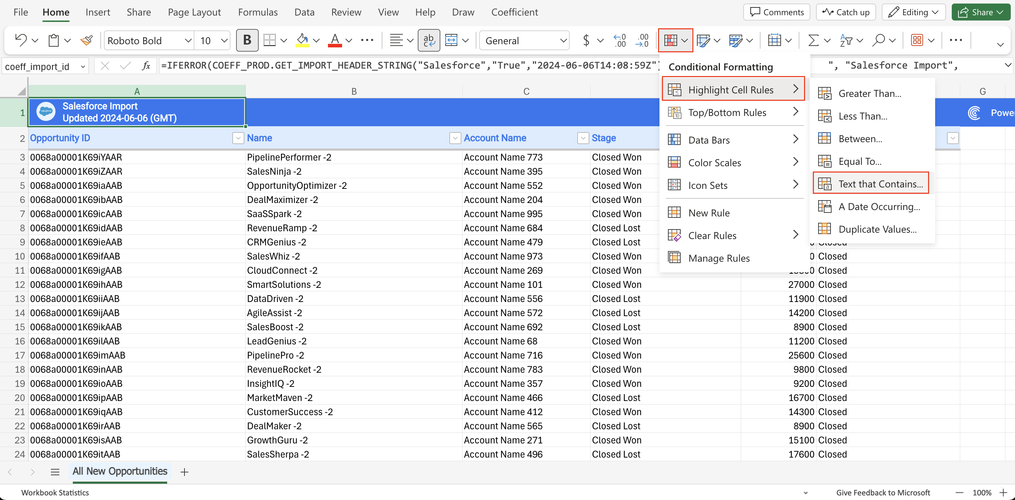The width and height of the screenshot is (1015, 500).
Task: Toggle Account Name column filter button
Action: tap(583, 138)
